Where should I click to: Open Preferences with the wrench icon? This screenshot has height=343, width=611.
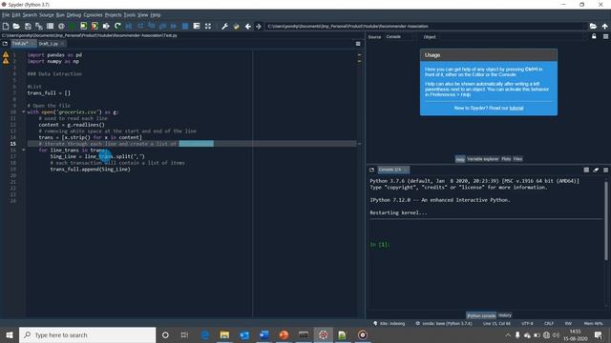click(x=224, y=26)
